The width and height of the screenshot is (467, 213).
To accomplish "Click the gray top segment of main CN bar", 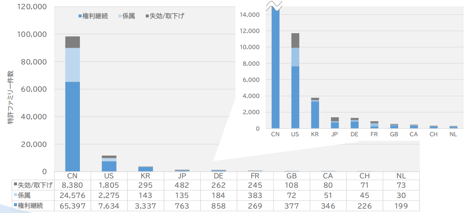I will (x=72, y=42).
